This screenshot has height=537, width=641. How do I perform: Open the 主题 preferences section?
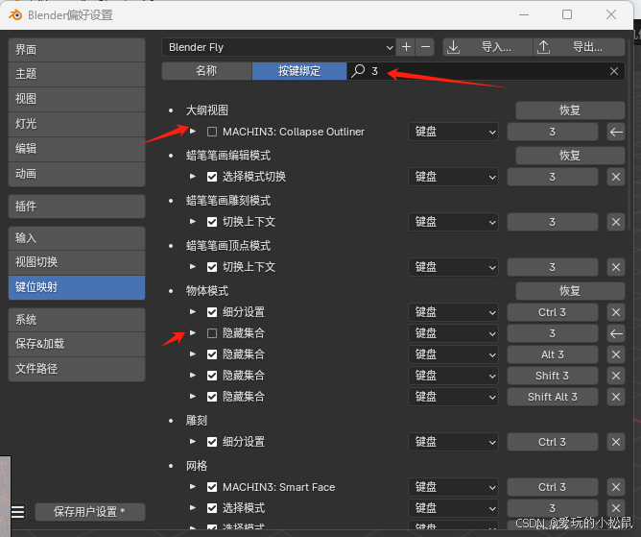click(x=77, y=75)
